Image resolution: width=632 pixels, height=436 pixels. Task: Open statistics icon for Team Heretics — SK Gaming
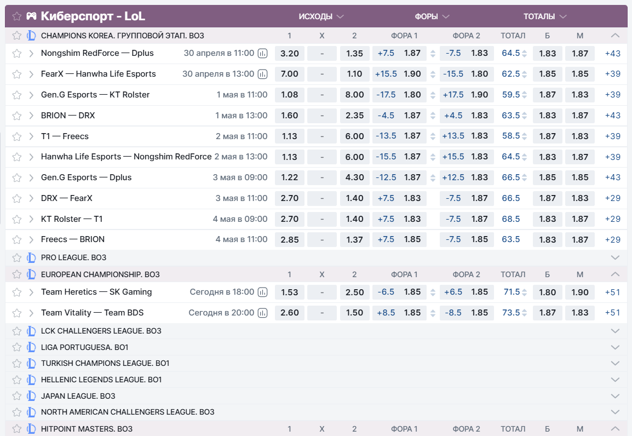pyautogui.click(x=263, y=292)
